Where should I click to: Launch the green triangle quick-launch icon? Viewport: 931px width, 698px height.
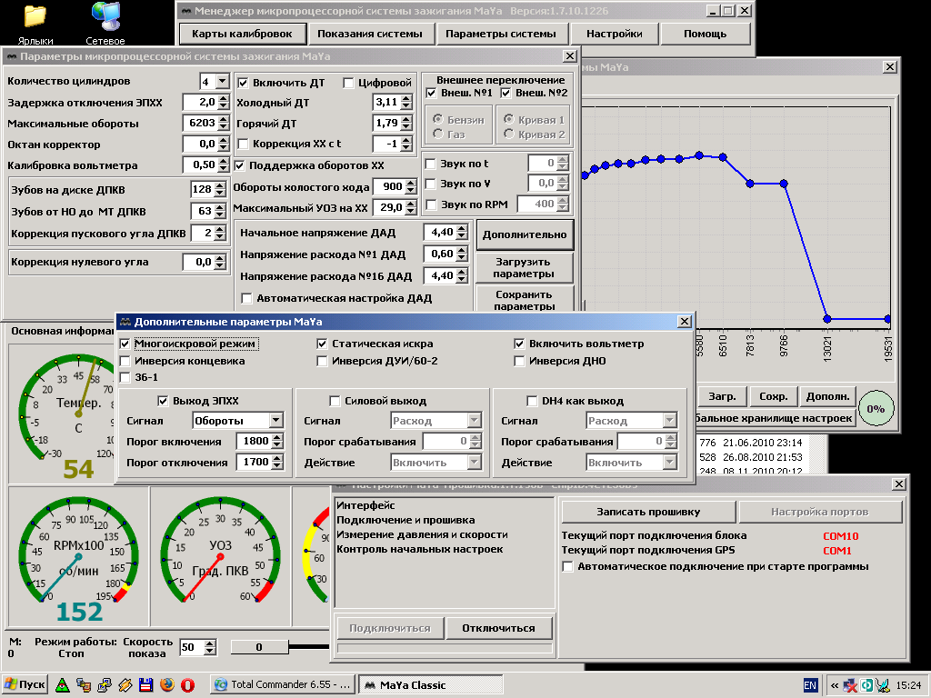(63, 685)
